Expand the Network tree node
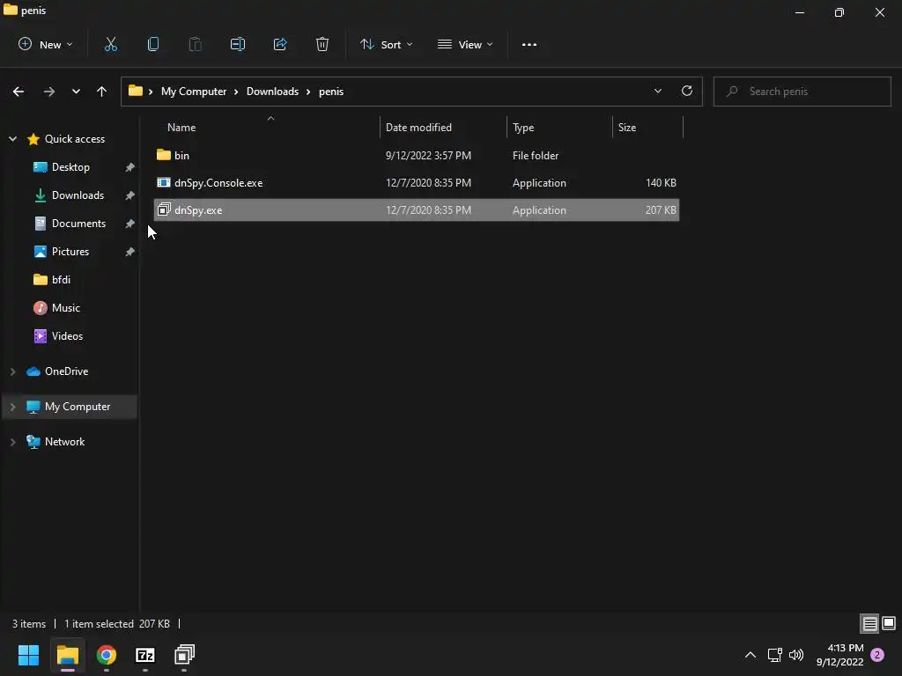Viewport: 902px width, 676px height. tap(12, 442)
